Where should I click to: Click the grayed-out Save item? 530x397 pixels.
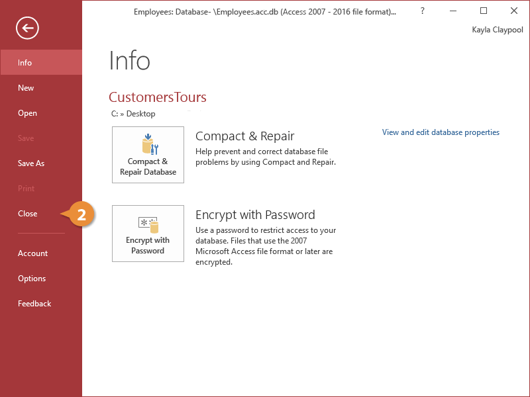pos(26,138)
